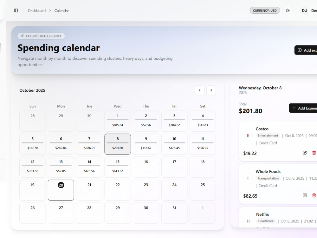Click the T category icon for Whole Foods
317x238 pixels.
(248, 178)
